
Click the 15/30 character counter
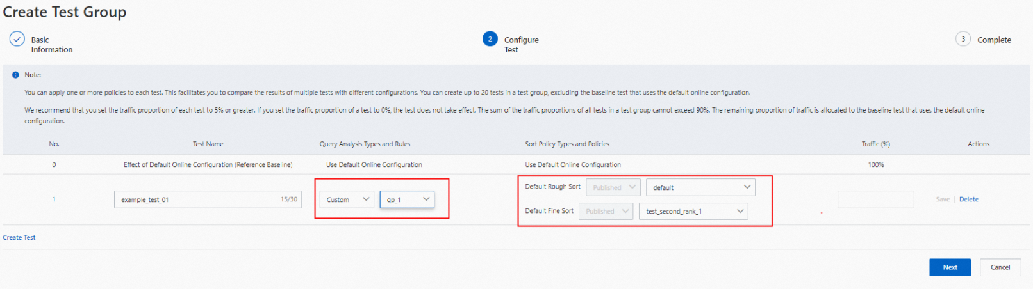tap(288, 199)
